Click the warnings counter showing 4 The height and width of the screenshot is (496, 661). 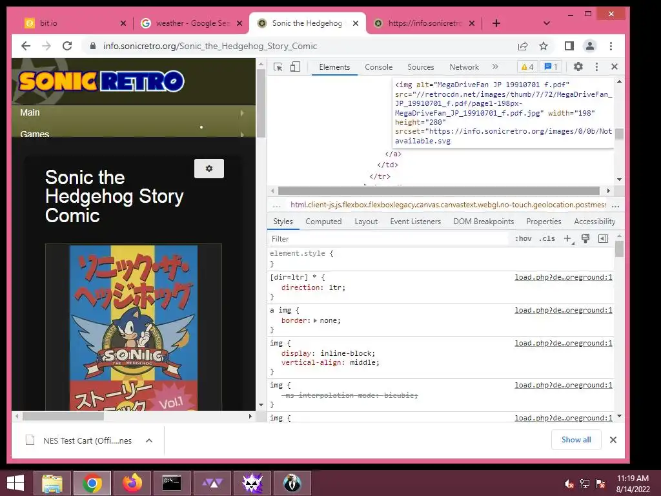[527, 67]
